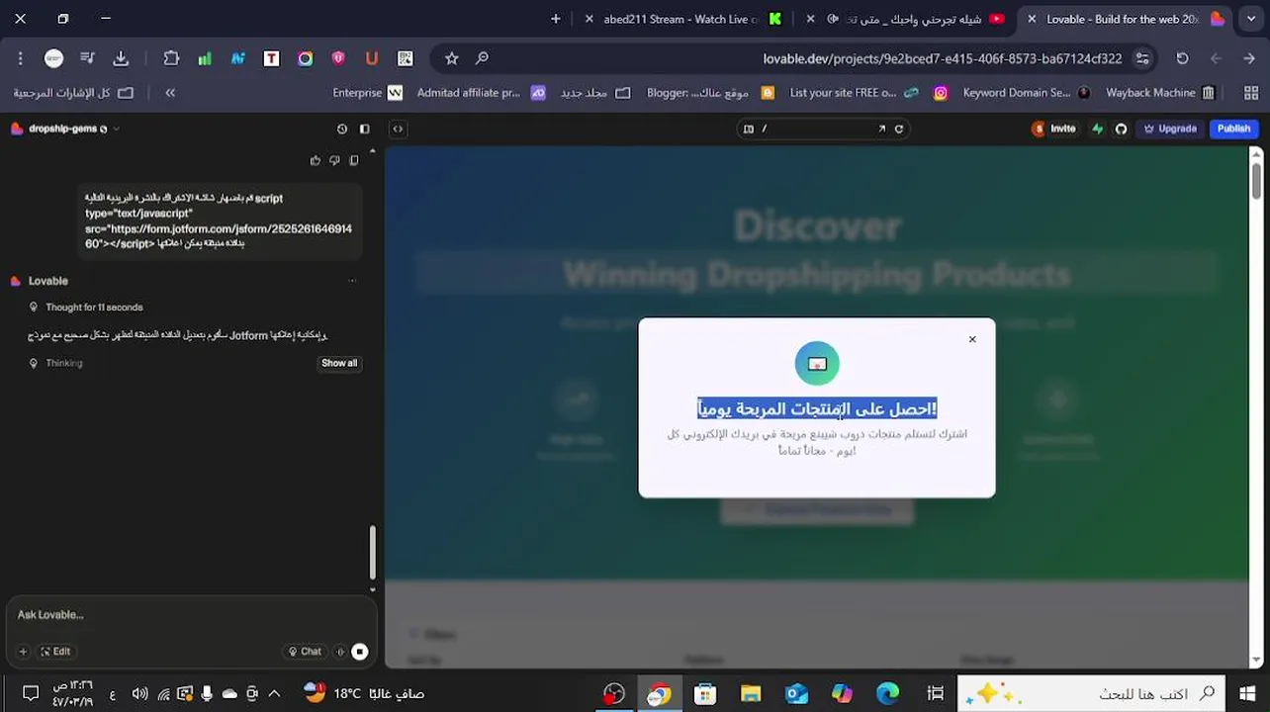This screenshot has width=1270, height=712.
Task: Click the teal email icon in the popup
Action: point(817,364)
